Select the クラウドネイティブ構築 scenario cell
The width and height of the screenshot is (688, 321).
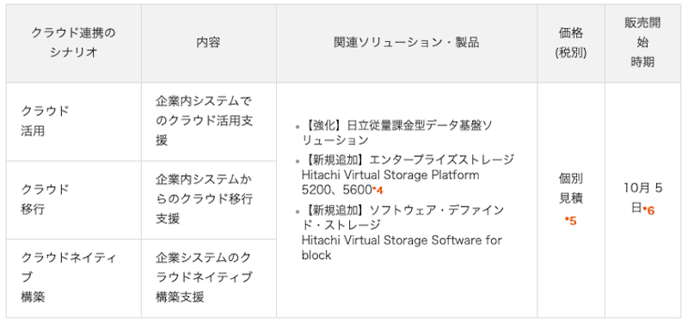pos(74,278)
